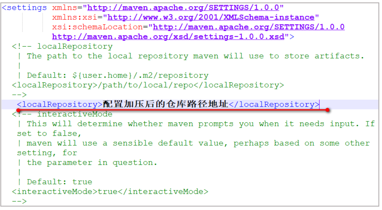Click the opening localRepository tag on highlighted line
Screen dimensions: 382x210
click(60, 104)
